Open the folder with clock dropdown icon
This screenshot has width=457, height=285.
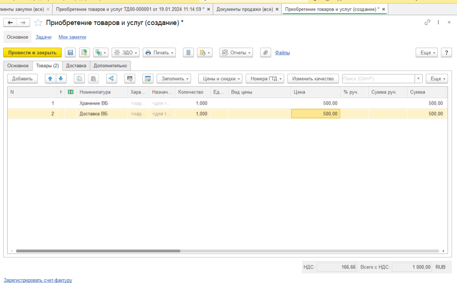coord(204,53)
